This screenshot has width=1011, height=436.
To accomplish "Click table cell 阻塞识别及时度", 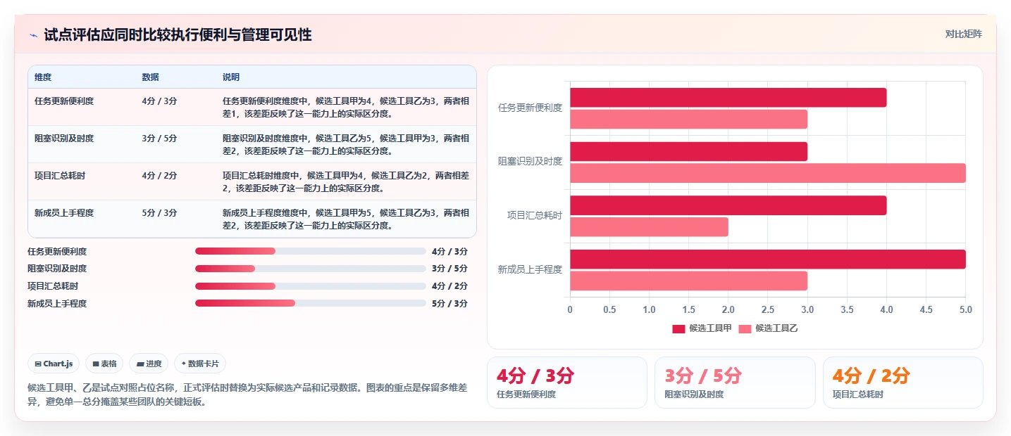I will (64, 138).
